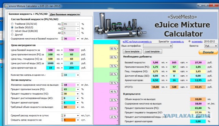219x126 pixels.
Task: Click green plus for distilled water percent target
Action: [x=62, y=97]
